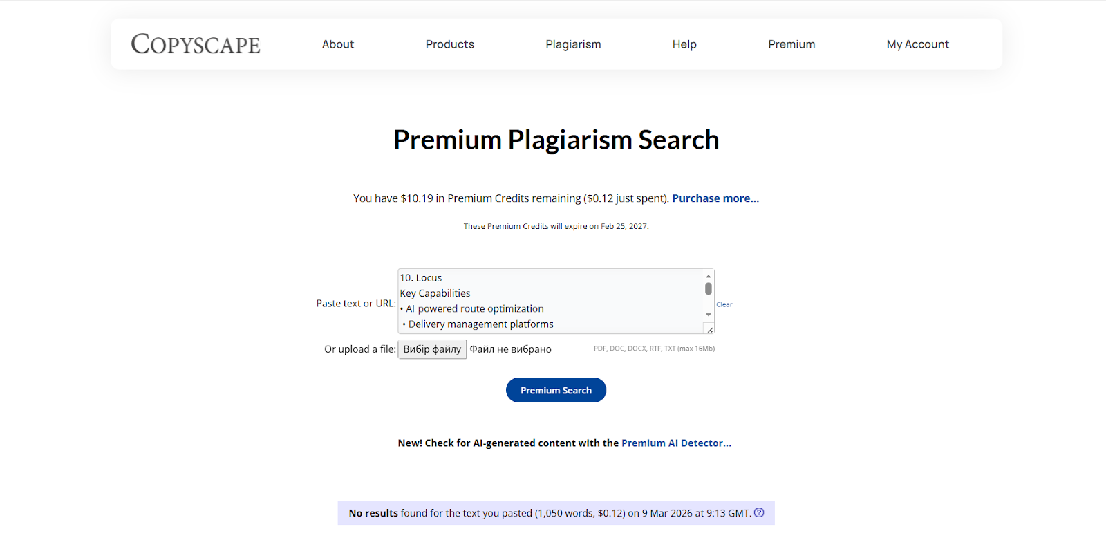Click the 'Delivery management platforms' text line
Screen dimensions: 1106x547
click(481, 324)
